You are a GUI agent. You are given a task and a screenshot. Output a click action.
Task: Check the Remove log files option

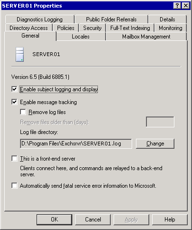point(23,112)
